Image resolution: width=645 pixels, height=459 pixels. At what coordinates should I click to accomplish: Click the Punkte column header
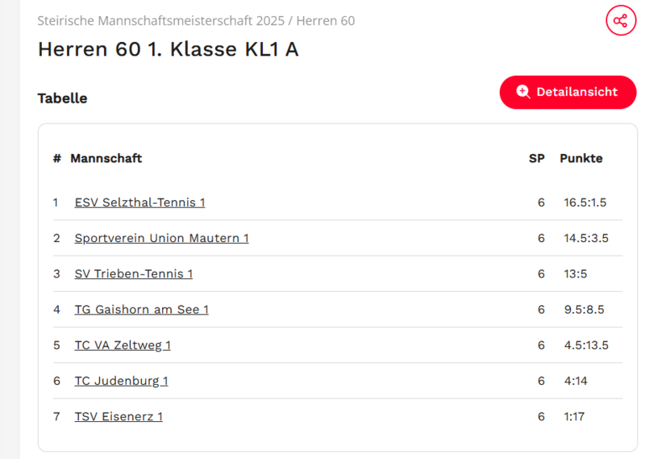point(580,158)
